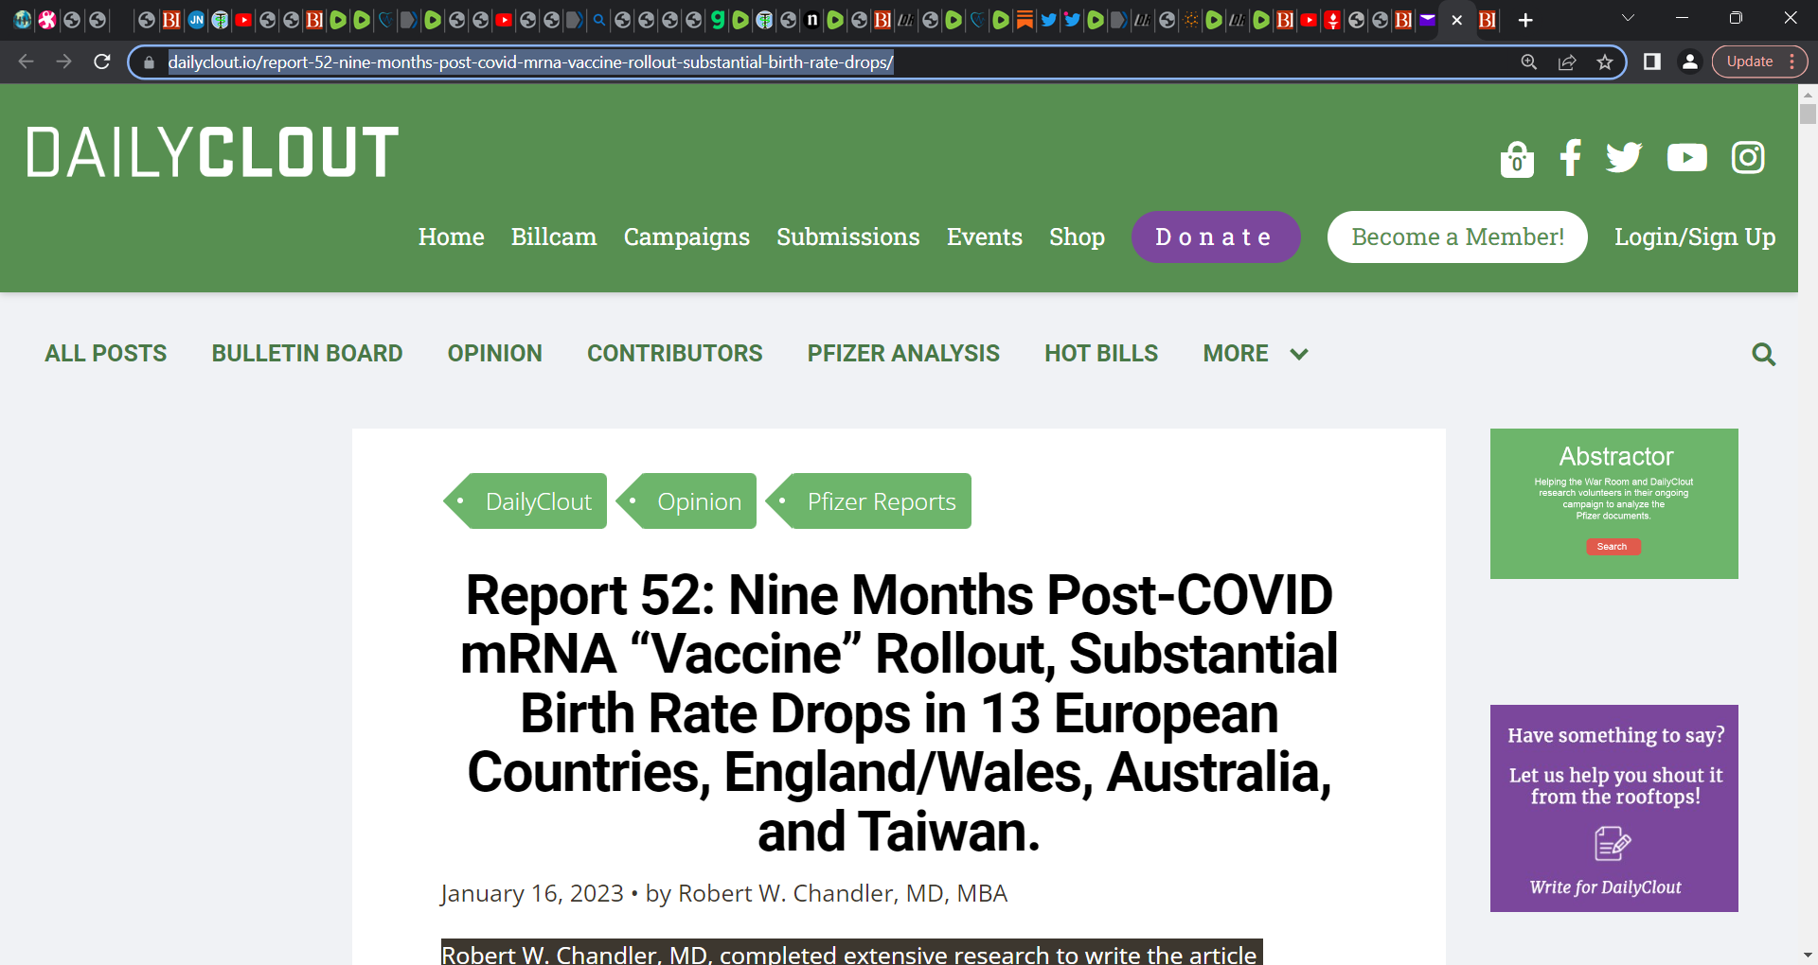Open the shopping cart icon
This screenshot has width=1818, height=965.
pos(1517,159)
